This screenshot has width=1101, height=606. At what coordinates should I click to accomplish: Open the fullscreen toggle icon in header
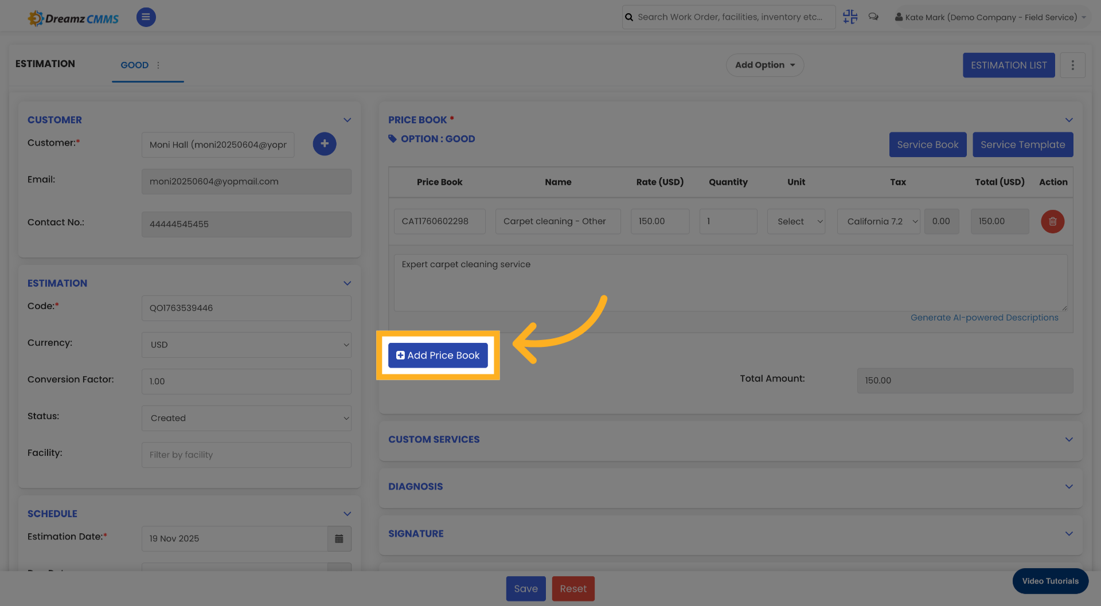(x=850, y=17)
